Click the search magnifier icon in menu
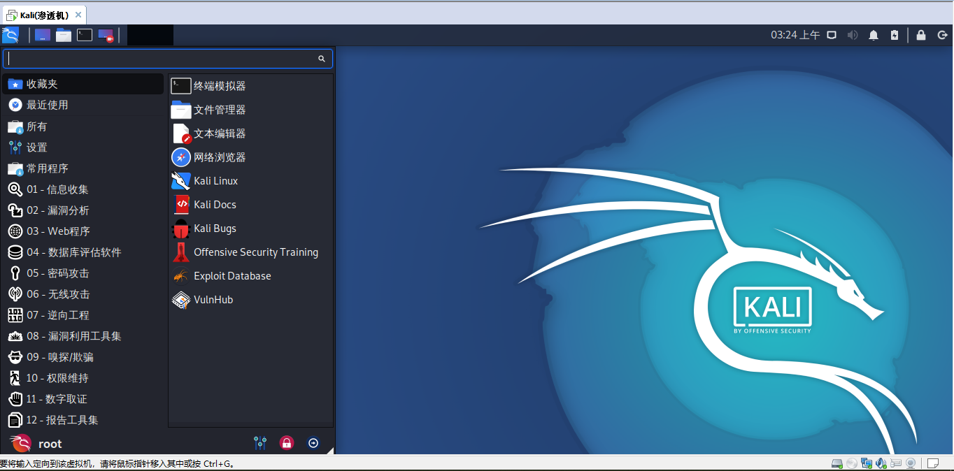The image size is (954, 471). click(322, 59)
